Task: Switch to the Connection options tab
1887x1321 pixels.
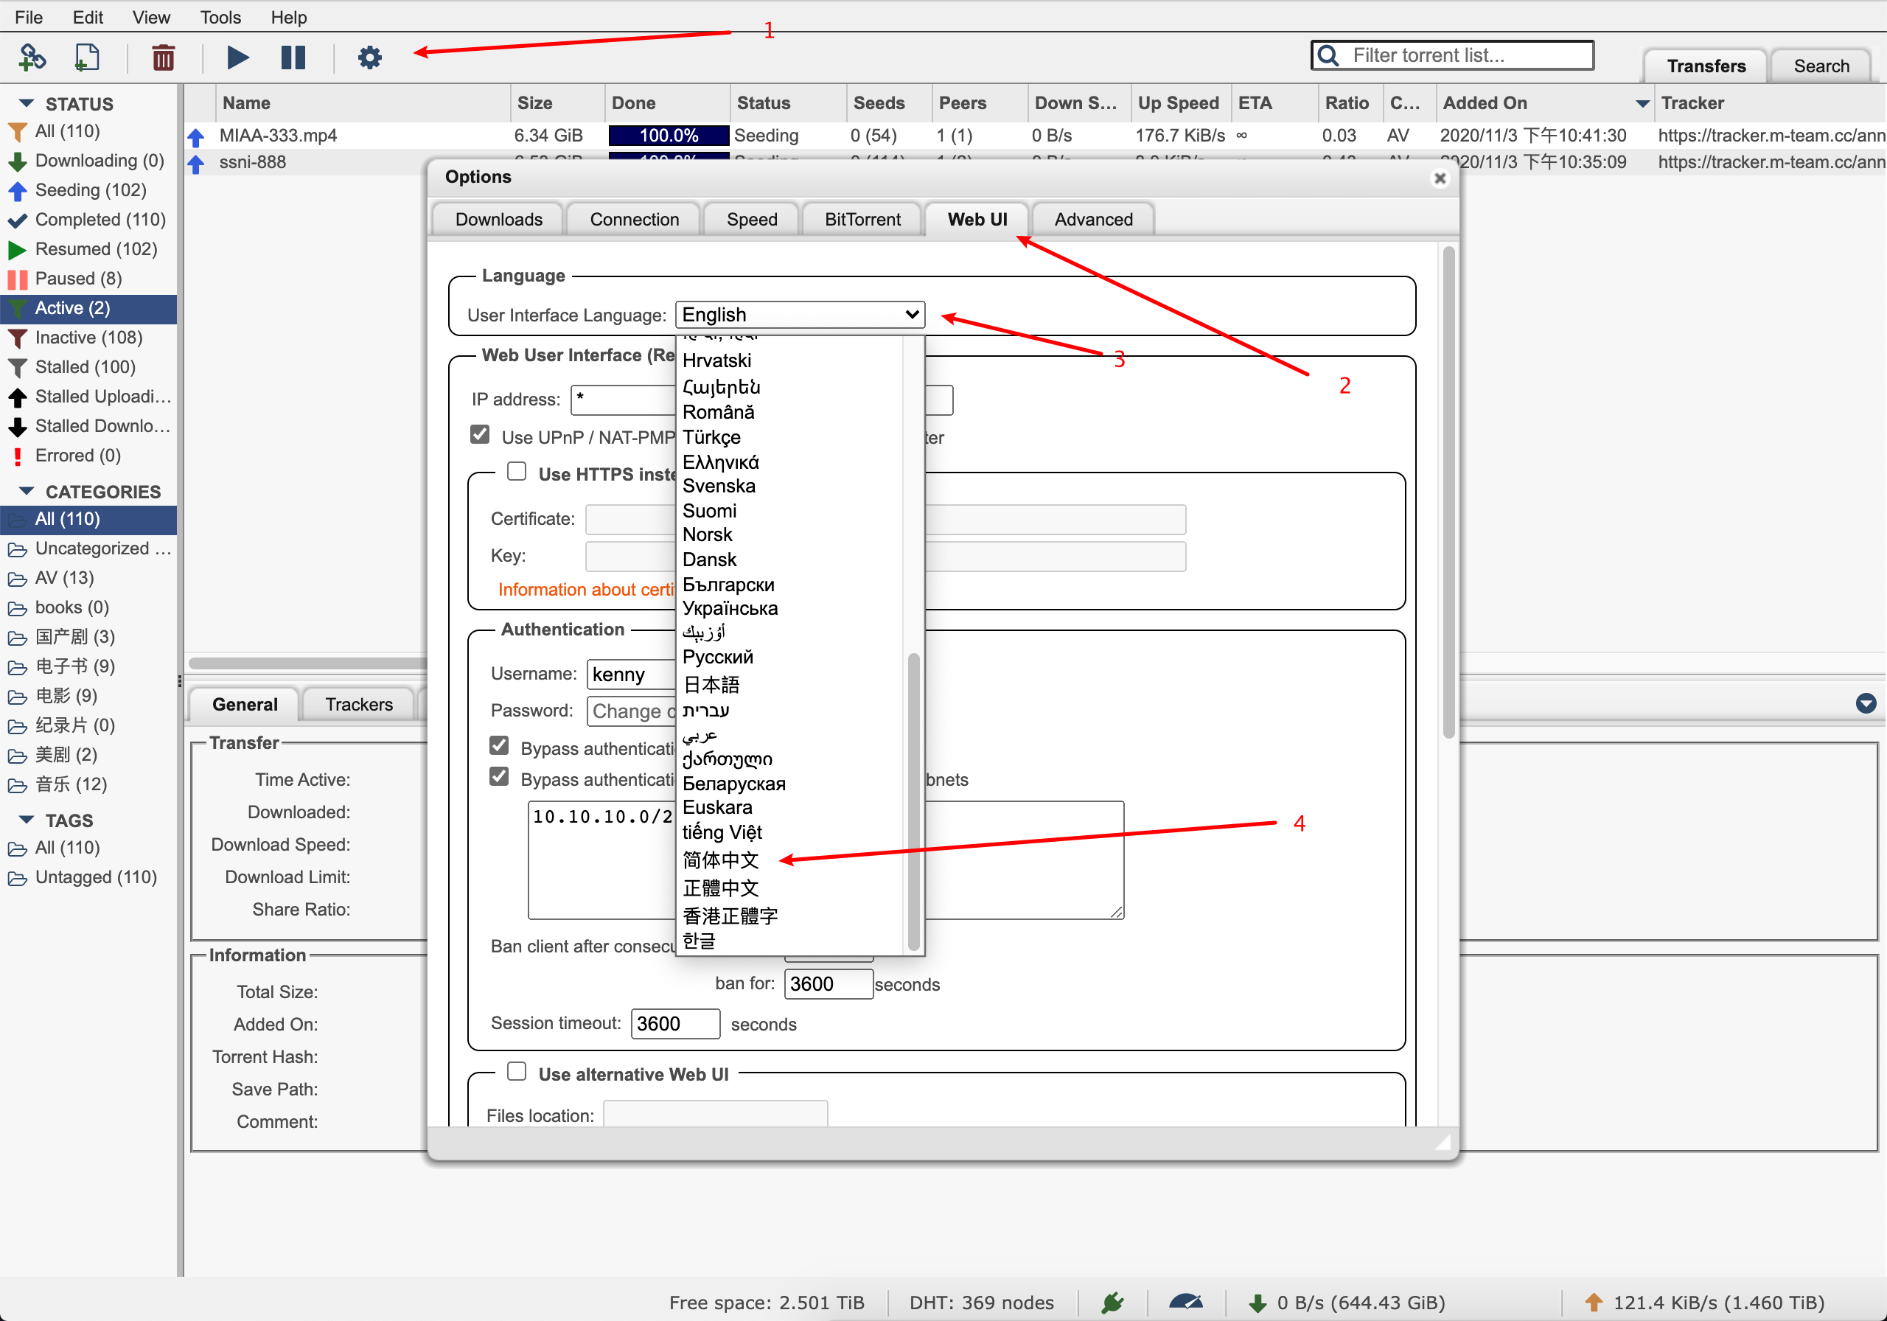Action: coord(635,220)
